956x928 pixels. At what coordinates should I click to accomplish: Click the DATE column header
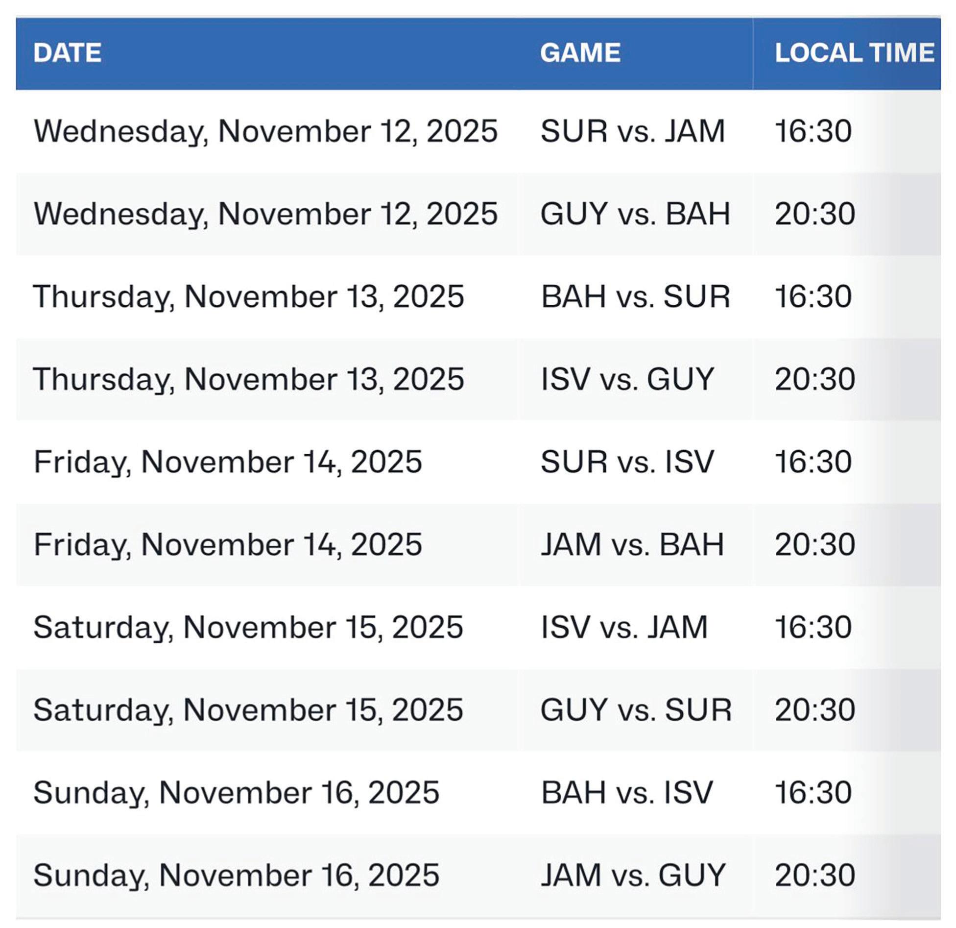(x=68, y=52)
